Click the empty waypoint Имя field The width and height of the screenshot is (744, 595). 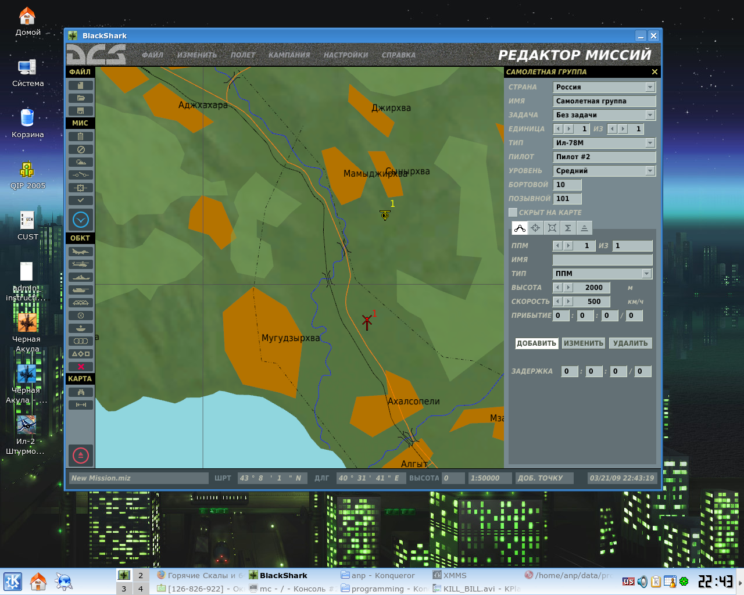(602, 260)
